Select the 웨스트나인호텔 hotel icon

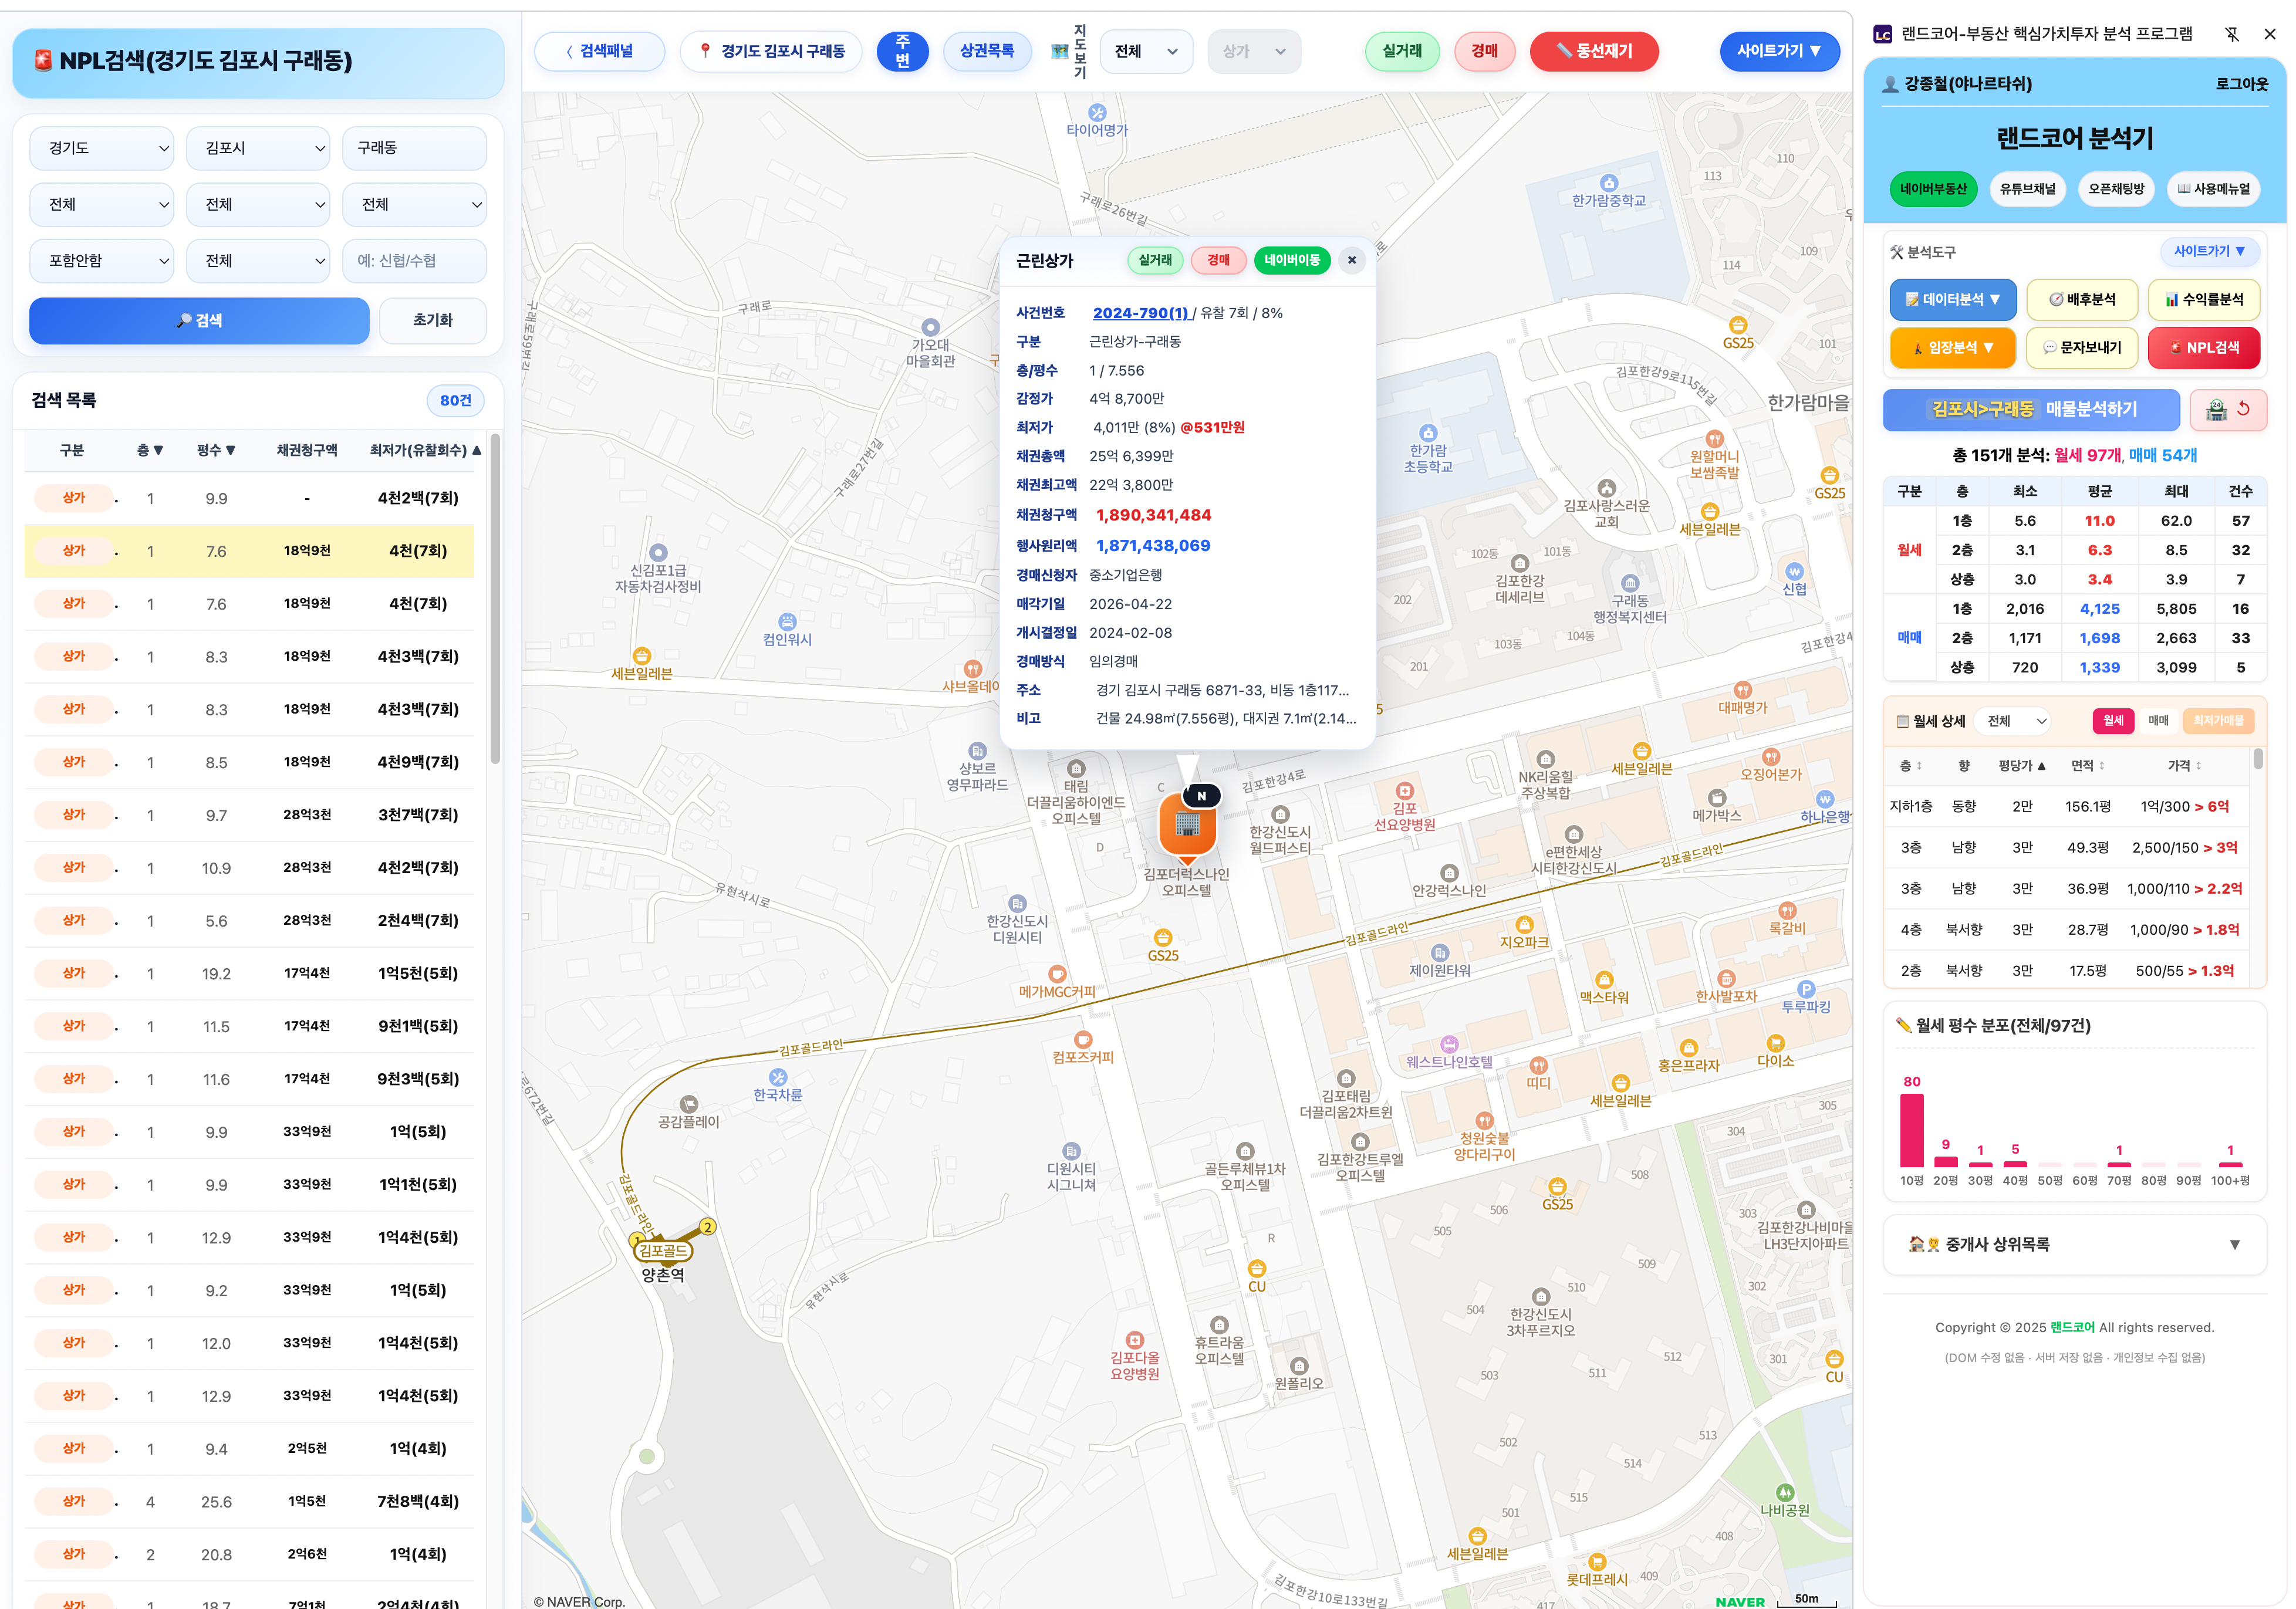pyautogui.click(x=1449, y=1044)
